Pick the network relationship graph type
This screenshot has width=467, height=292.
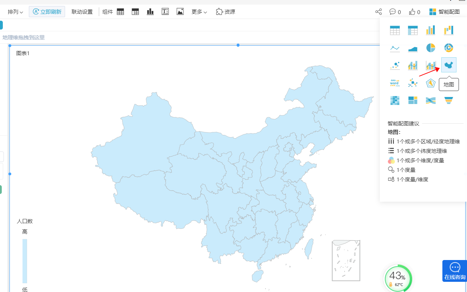pos(412,83)
